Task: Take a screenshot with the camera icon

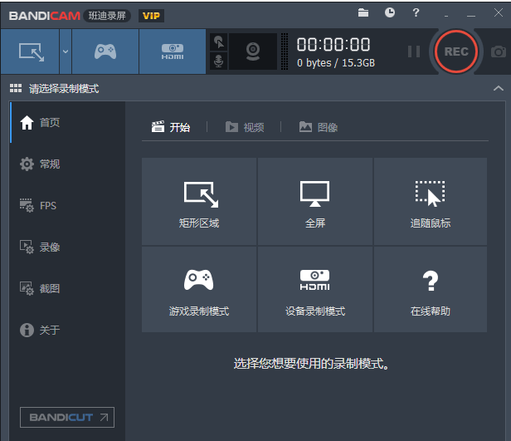Action: (x=499, y=51)
